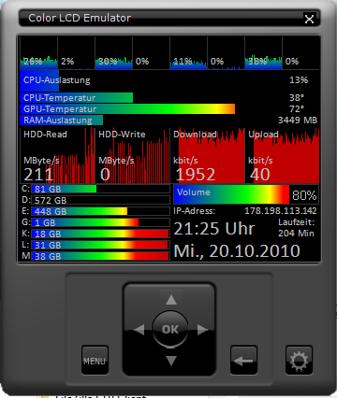
Task: Click the round OK button
Action: 170,330
